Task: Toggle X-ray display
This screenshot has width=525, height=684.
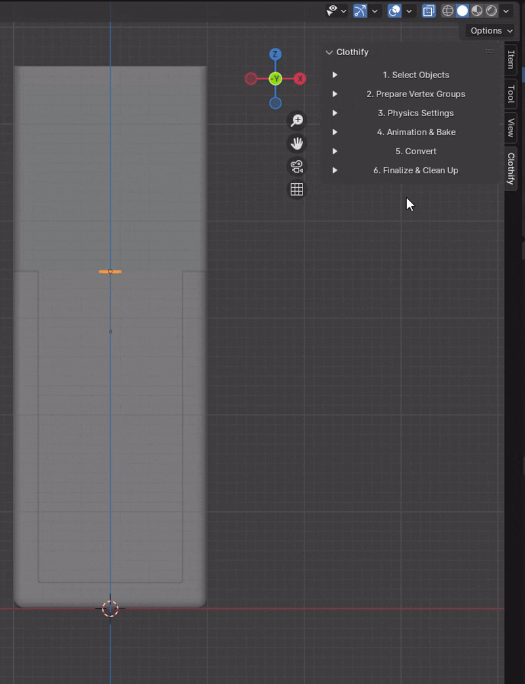Action: [429, 11]
